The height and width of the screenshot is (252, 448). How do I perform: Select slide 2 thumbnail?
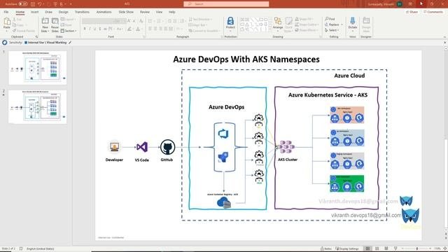pyautogui.click(x=37, y=106)
